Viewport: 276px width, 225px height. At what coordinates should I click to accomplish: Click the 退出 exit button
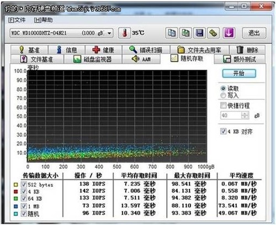(254, 33)
